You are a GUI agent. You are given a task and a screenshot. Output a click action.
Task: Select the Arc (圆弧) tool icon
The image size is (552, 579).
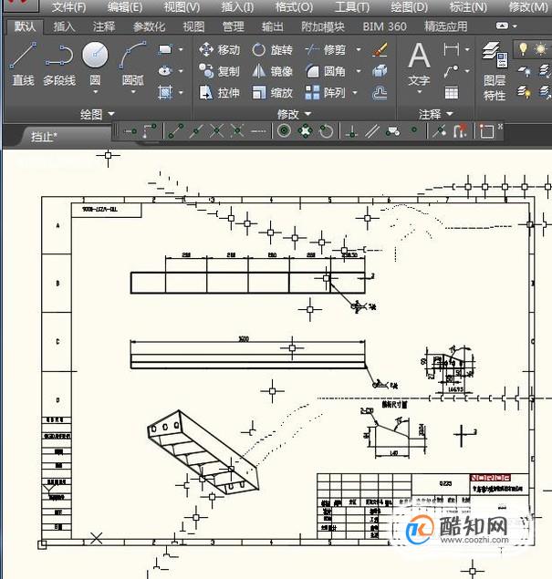tap(132, 56)
